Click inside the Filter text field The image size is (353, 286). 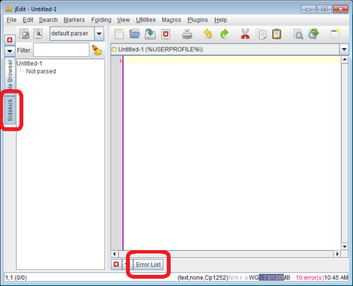coord(61,50)
